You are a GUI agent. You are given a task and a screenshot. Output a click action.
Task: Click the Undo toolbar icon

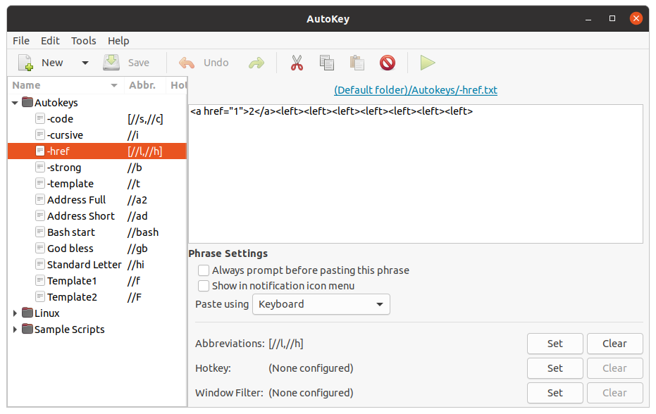click(186, 62)
